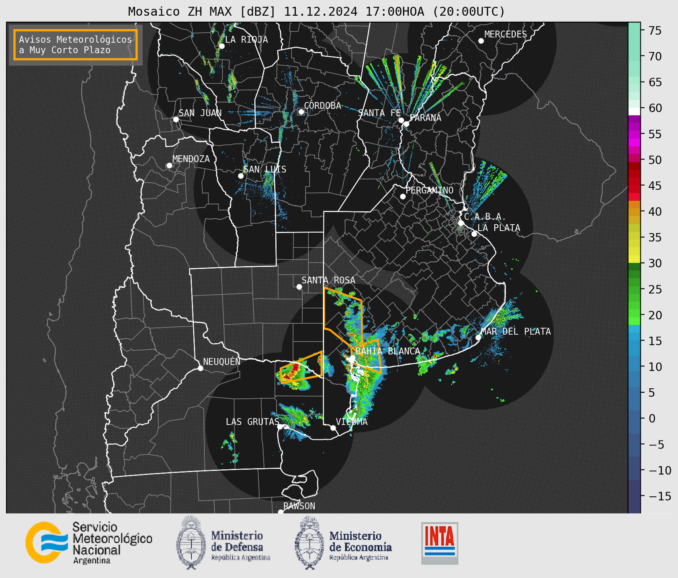Click the Las Grutas city marker
678x578 pixels.
pos(280,427)
